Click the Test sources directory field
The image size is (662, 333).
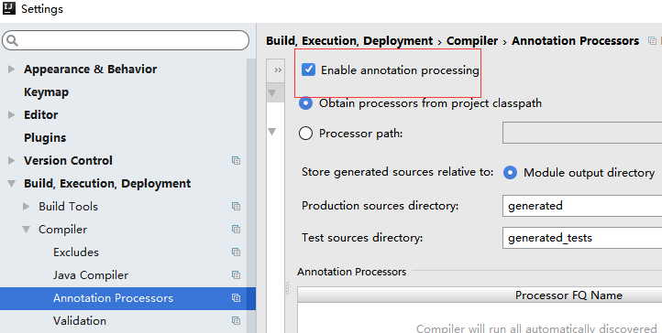(x=582, y=238)
